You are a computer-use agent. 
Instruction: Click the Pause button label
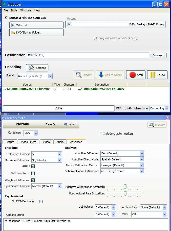[x=161, y=75]
